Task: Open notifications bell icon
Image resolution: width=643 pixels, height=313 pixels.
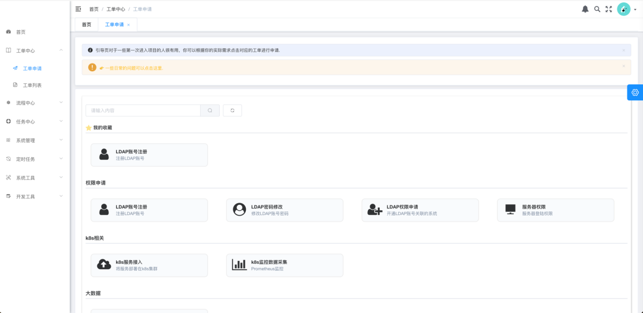Action: (x=585, y=9)
